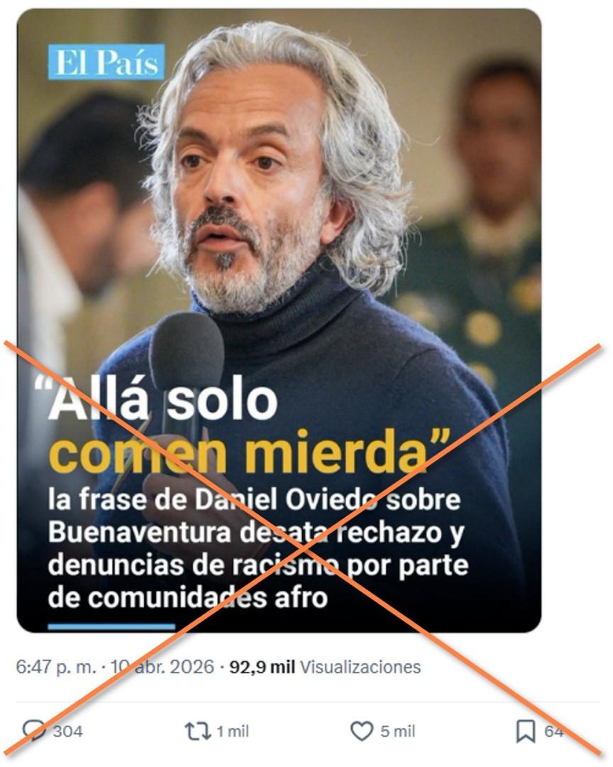The image size is (613, 767).
Task: Click the Visualizaciones label
Action: [x=360, y=667]
